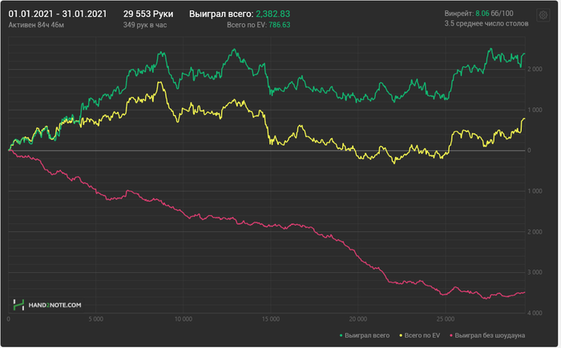Toggle the 'Всего по EV' yellow legend entry
Image resolution: width=561 pixels, height=348 pixels.
[x=422, y=337]
